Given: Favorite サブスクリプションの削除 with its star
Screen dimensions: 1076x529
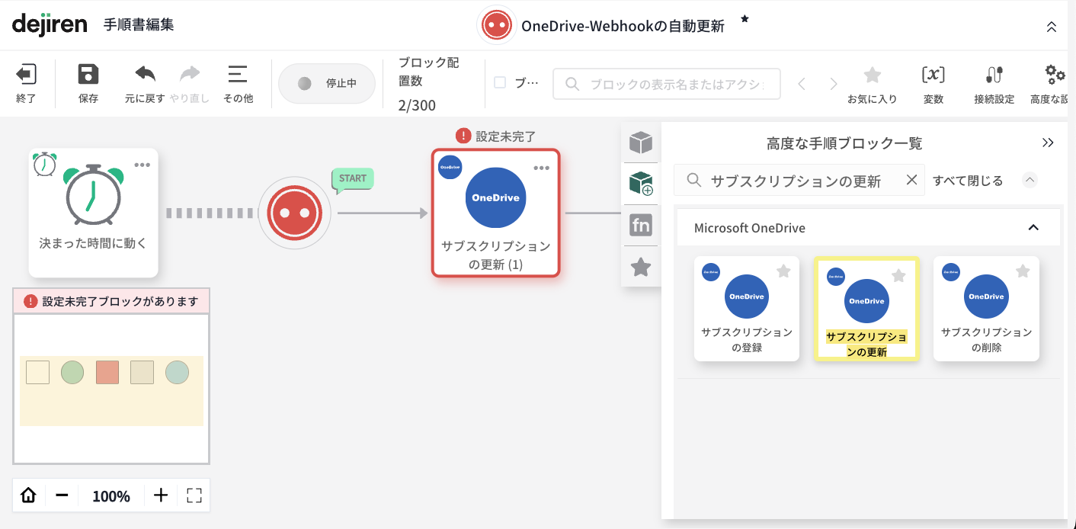Looking at the screenshot, I should [1023, 271].
